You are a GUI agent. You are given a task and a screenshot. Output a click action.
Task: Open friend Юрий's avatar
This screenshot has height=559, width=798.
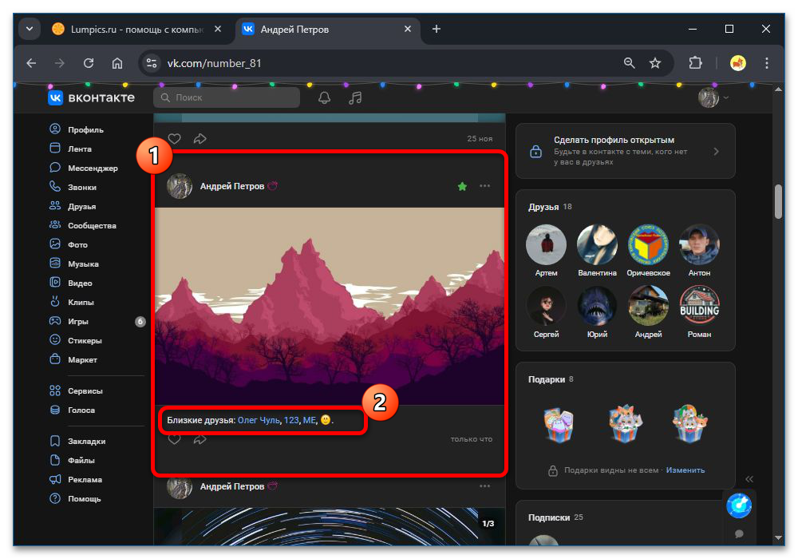(x=597, y=306)
